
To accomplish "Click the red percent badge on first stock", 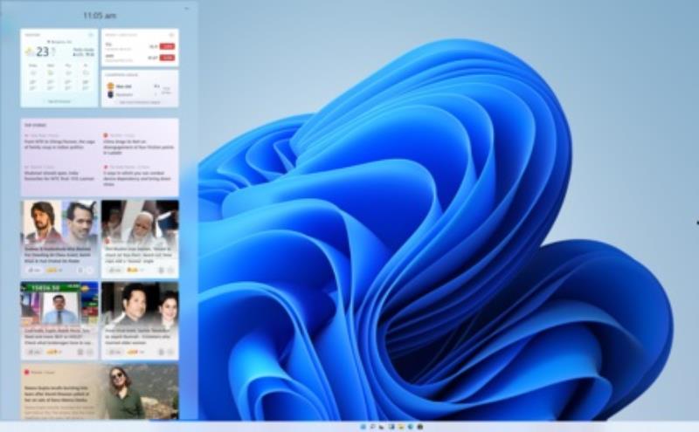I will (167, 46).
